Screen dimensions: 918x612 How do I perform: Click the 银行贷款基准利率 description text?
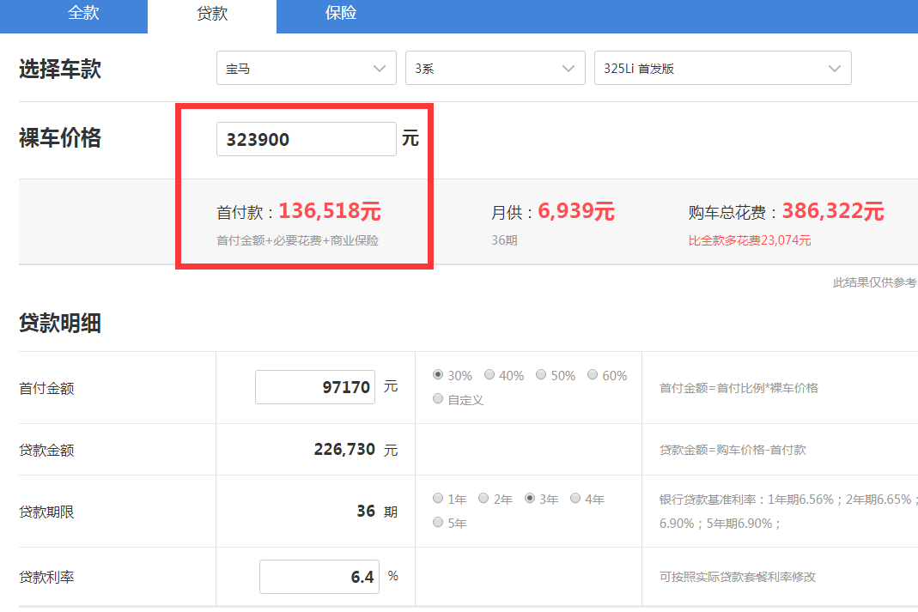click(x=788, y=511)
